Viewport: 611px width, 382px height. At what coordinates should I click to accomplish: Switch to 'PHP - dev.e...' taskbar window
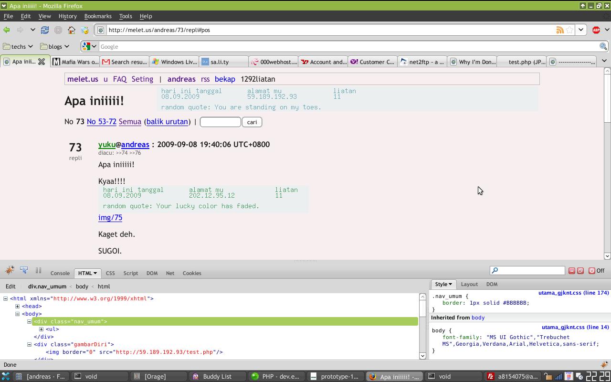click(x=277, y=376)
